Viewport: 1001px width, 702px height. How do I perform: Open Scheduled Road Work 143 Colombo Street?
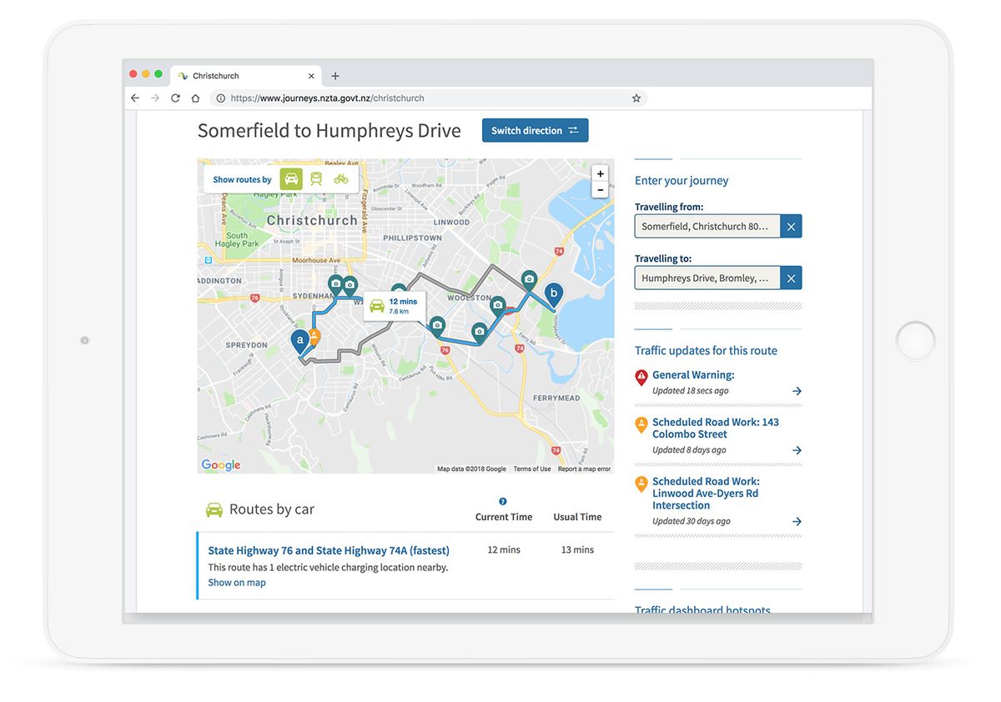pyautogui.click(x=716, y=428)
